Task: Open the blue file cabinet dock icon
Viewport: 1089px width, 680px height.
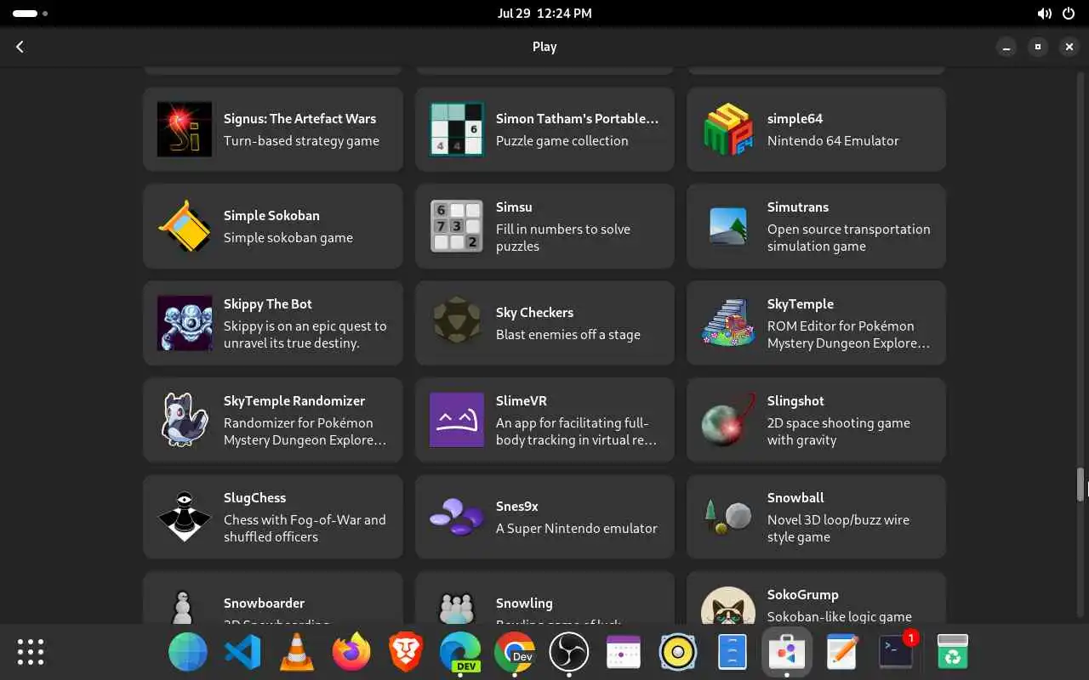Action: [733, 652]
